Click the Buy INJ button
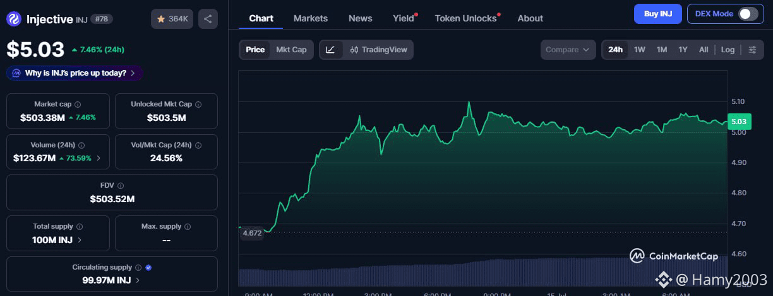The height and width of the screenshot is (296, 773). 657,13
